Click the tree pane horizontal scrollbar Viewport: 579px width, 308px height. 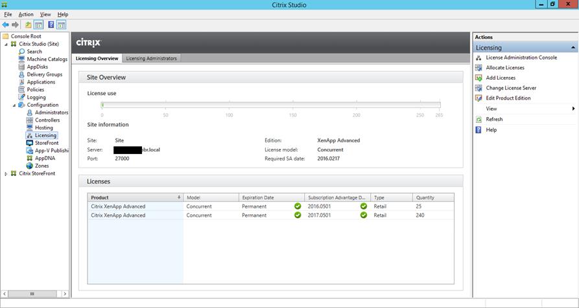click(34, 294)
